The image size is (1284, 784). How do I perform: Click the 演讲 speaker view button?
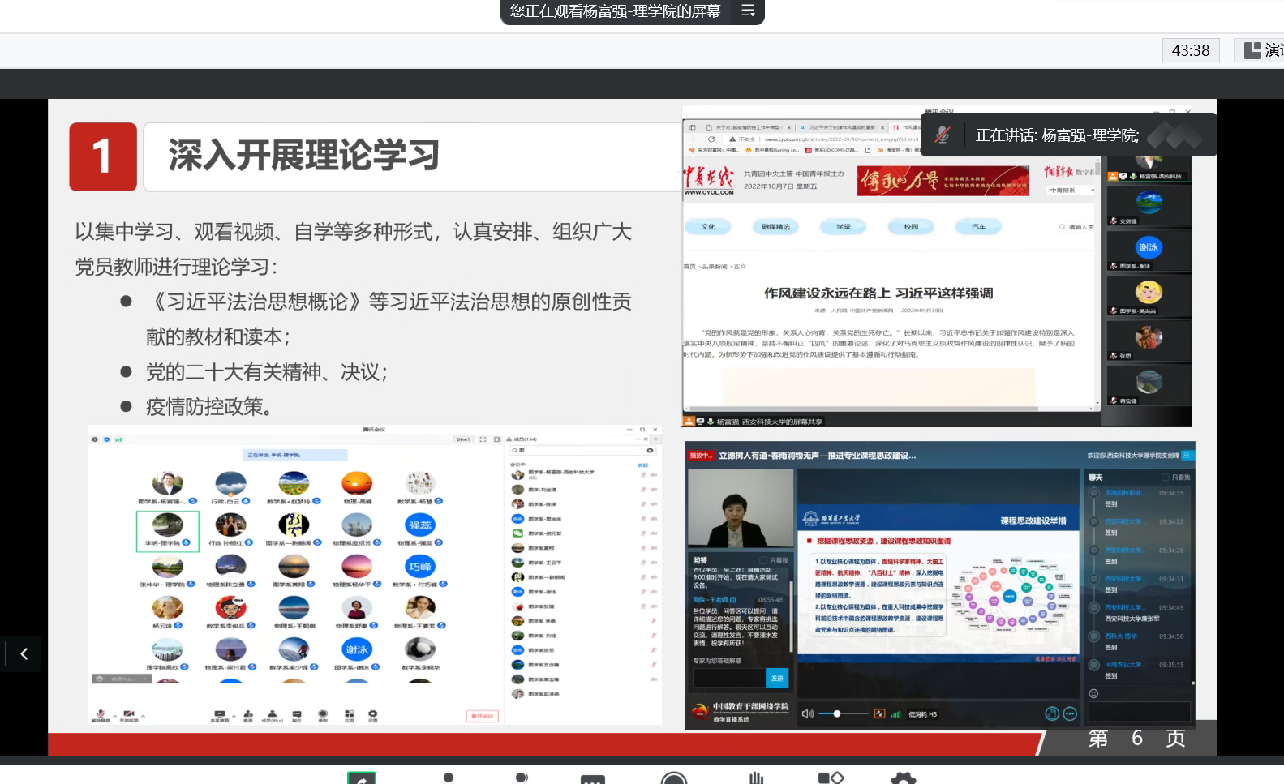[x=1264, y=50]
